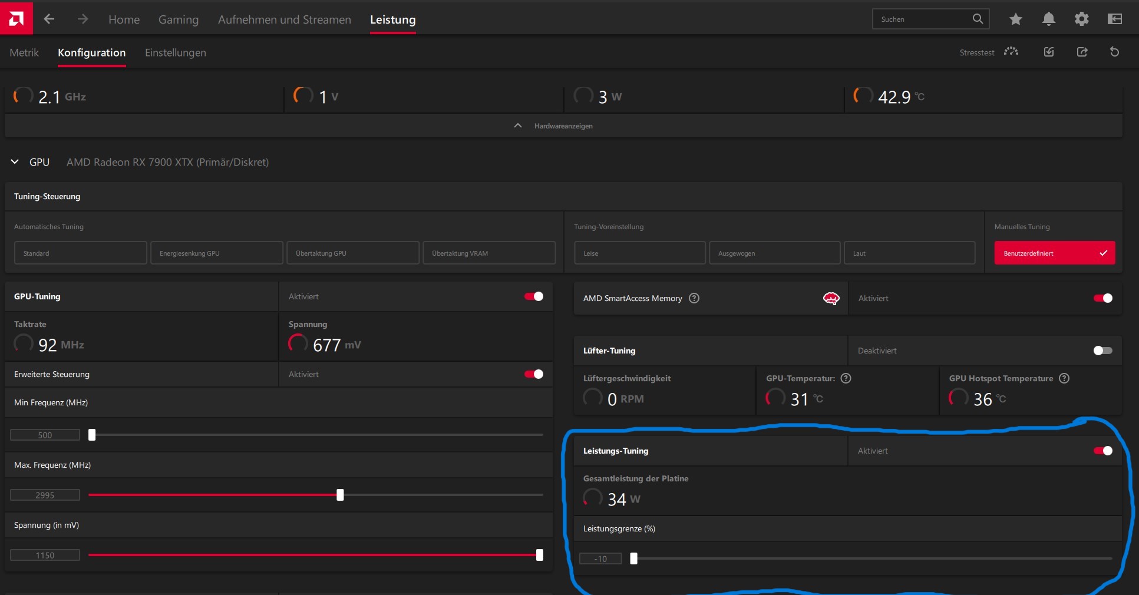The width and height of the screenshot is (1139, 595).
Task: Go back with the left arrow
Action: (49, 19)
